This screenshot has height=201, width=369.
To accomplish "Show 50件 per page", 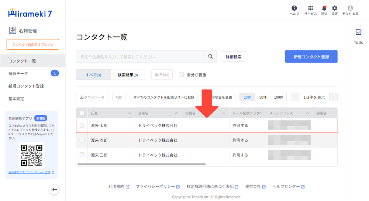I will tap(263, 97).
